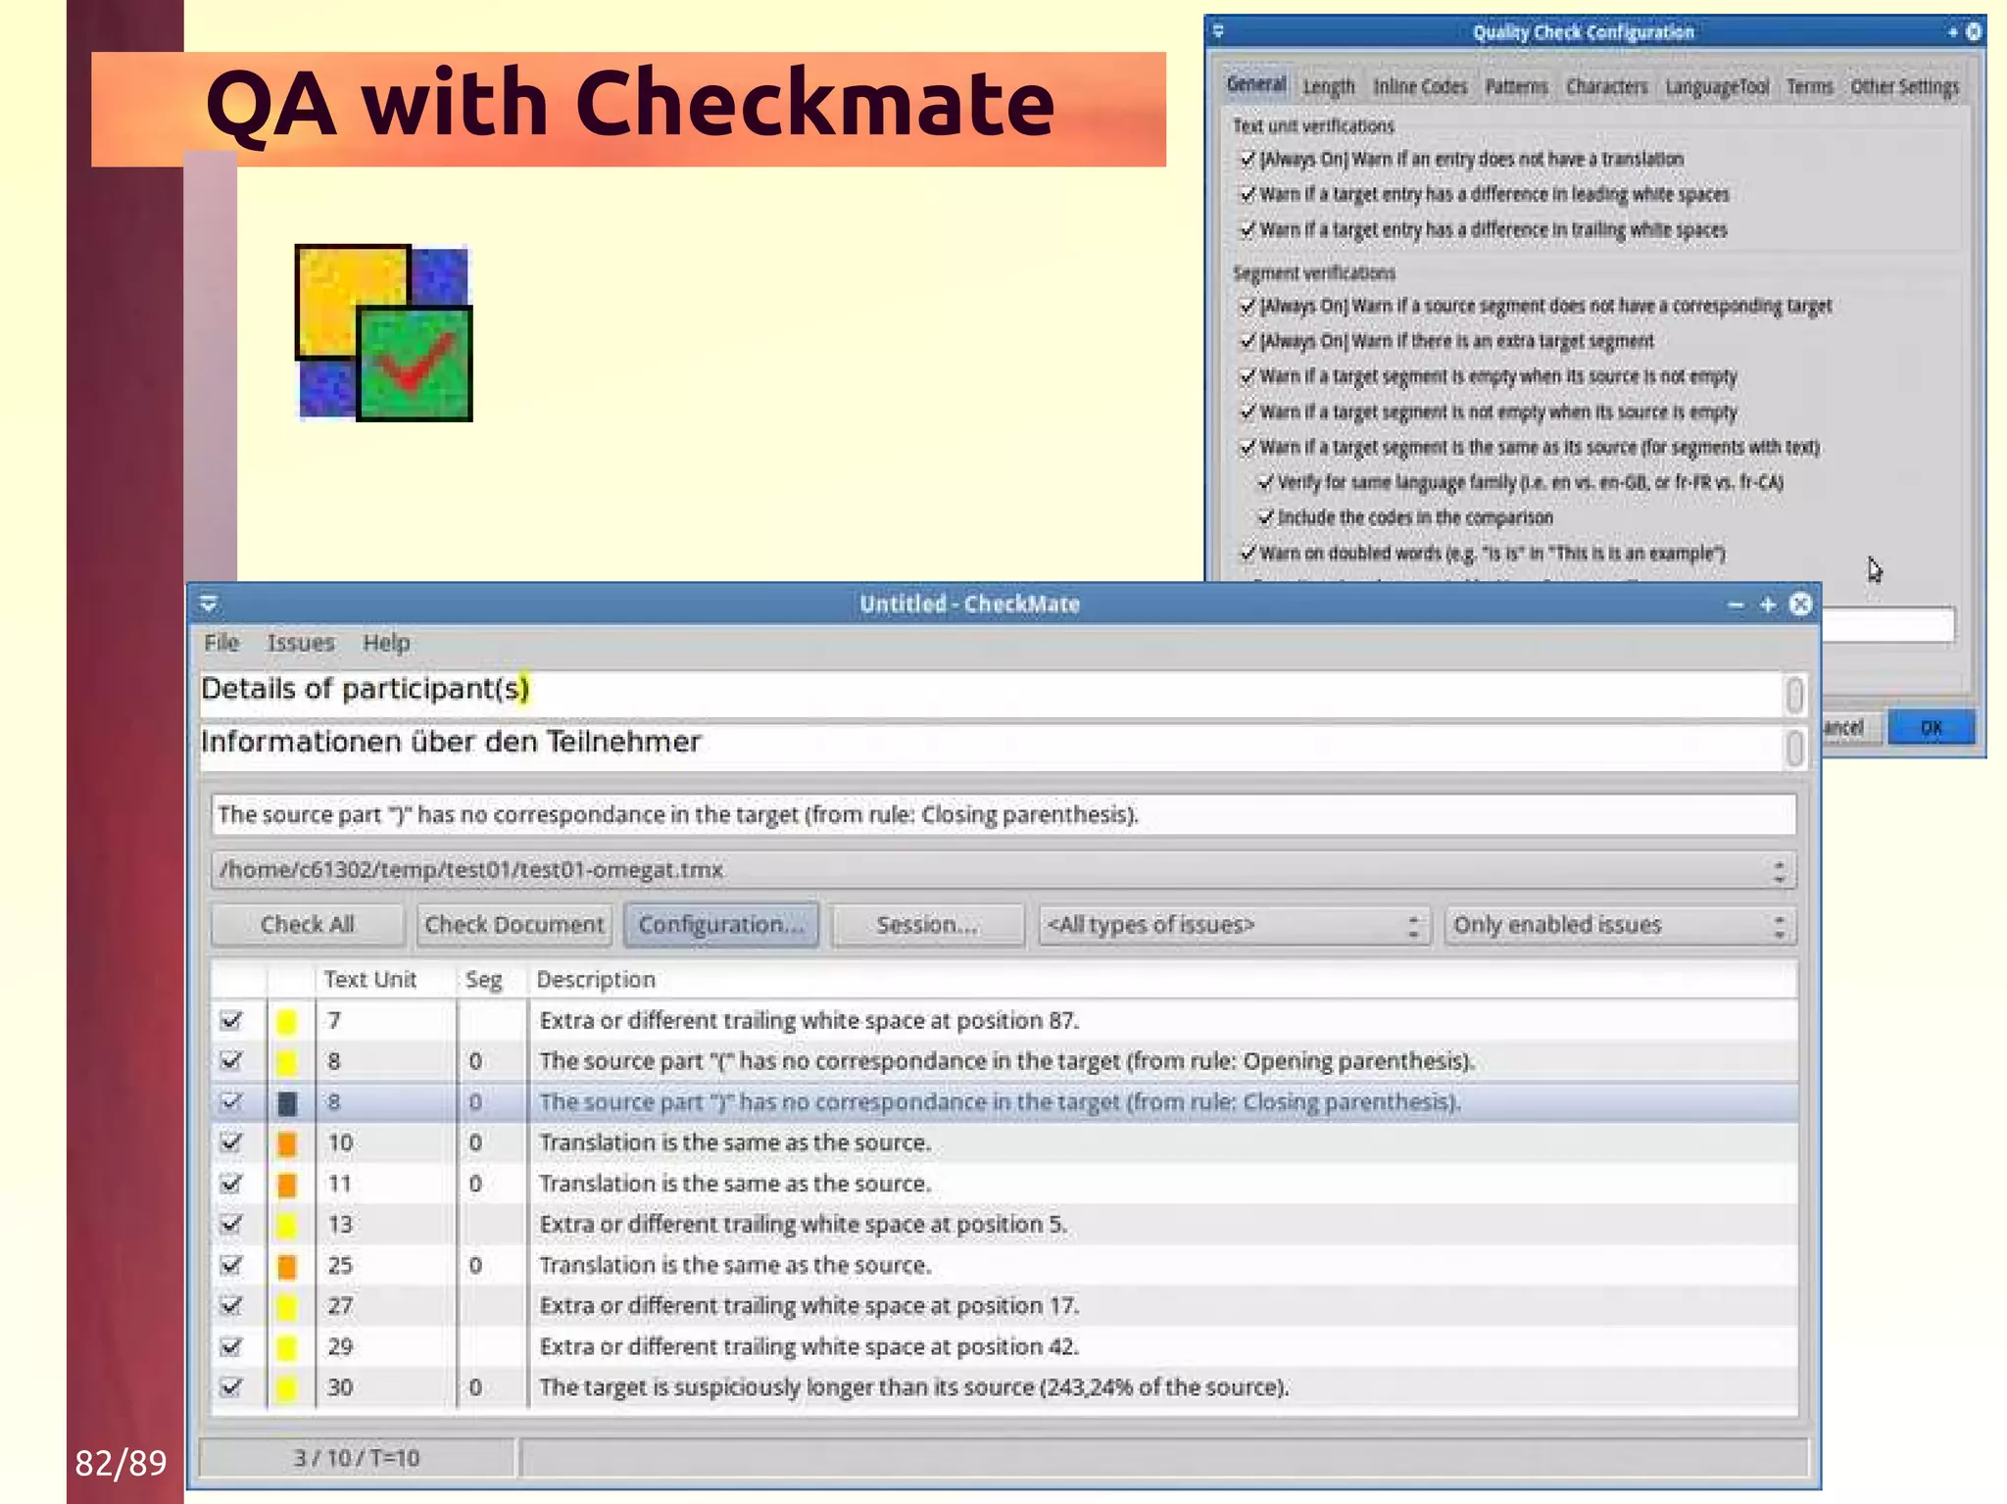Click the issue message field about Closing parenthesis
Viewport: 2007px width, 1504px height.
(1003, 815)
